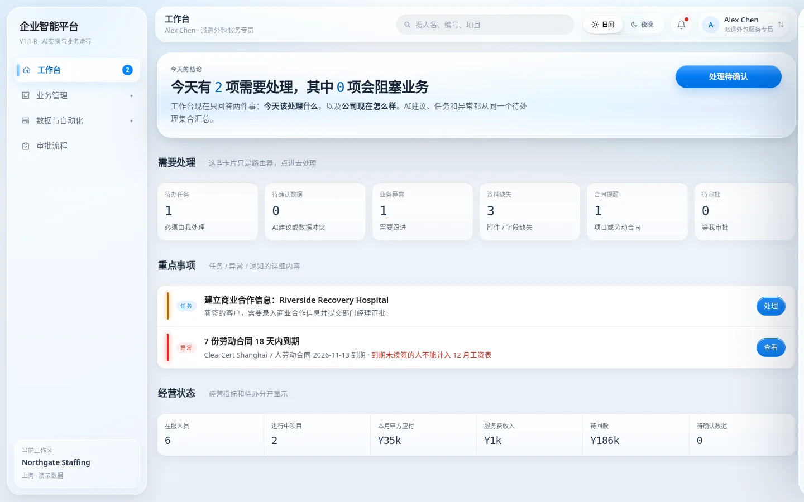Click the 在服人员 metric tile

210,435
